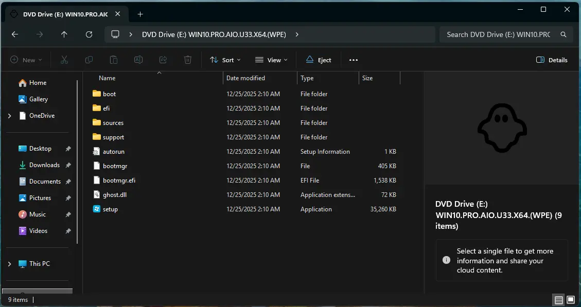Click the navigation pane vertical scrollbar

tap(77, 162)
